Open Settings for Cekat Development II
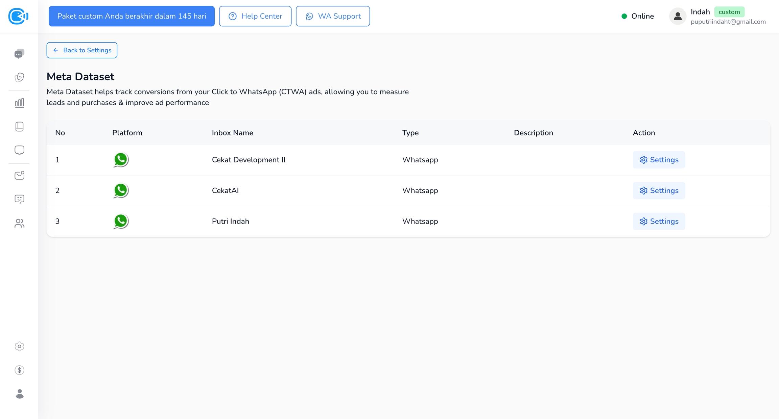 [659, 160]
